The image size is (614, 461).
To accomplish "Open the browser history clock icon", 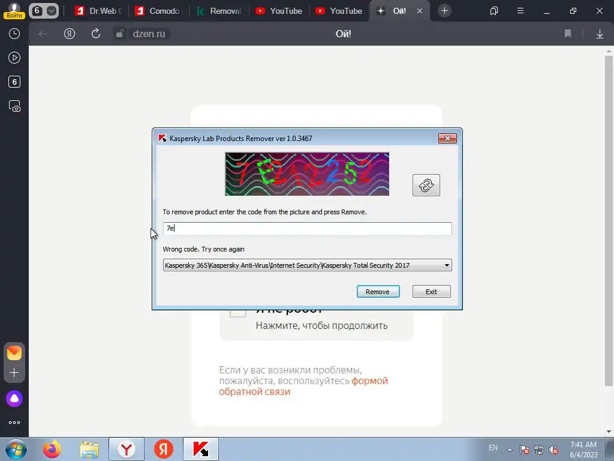I will coord(14,34).
